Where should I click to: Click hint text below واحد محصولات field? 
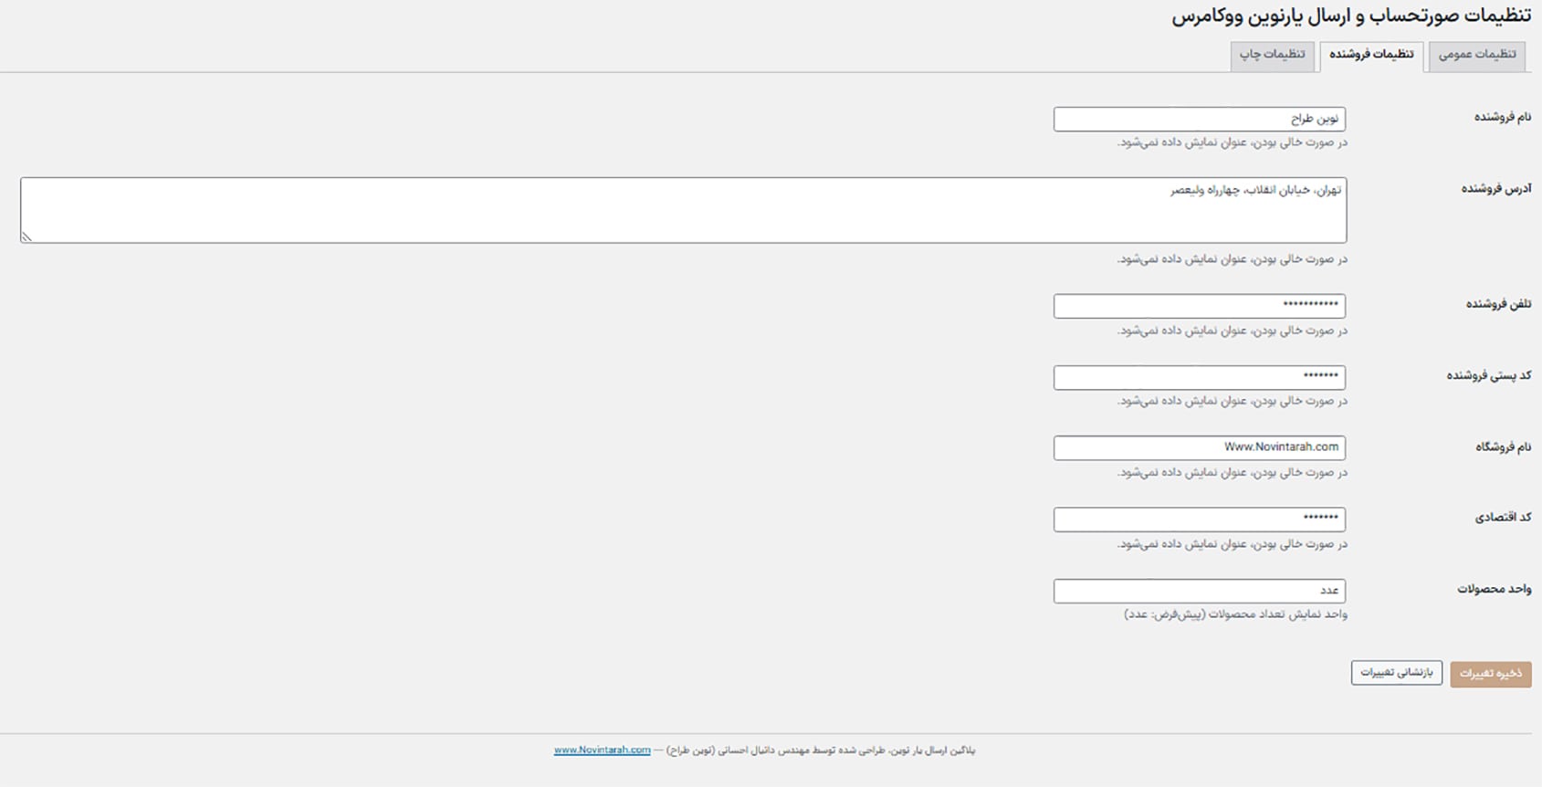pyautogui.click(x=1235, y=614)
